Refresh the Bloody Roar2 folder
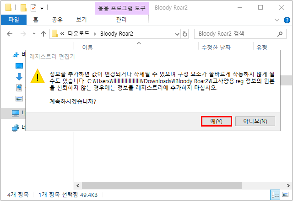Image resolution: width=293 pixels, height=201 pixels. tap(184, 34)
